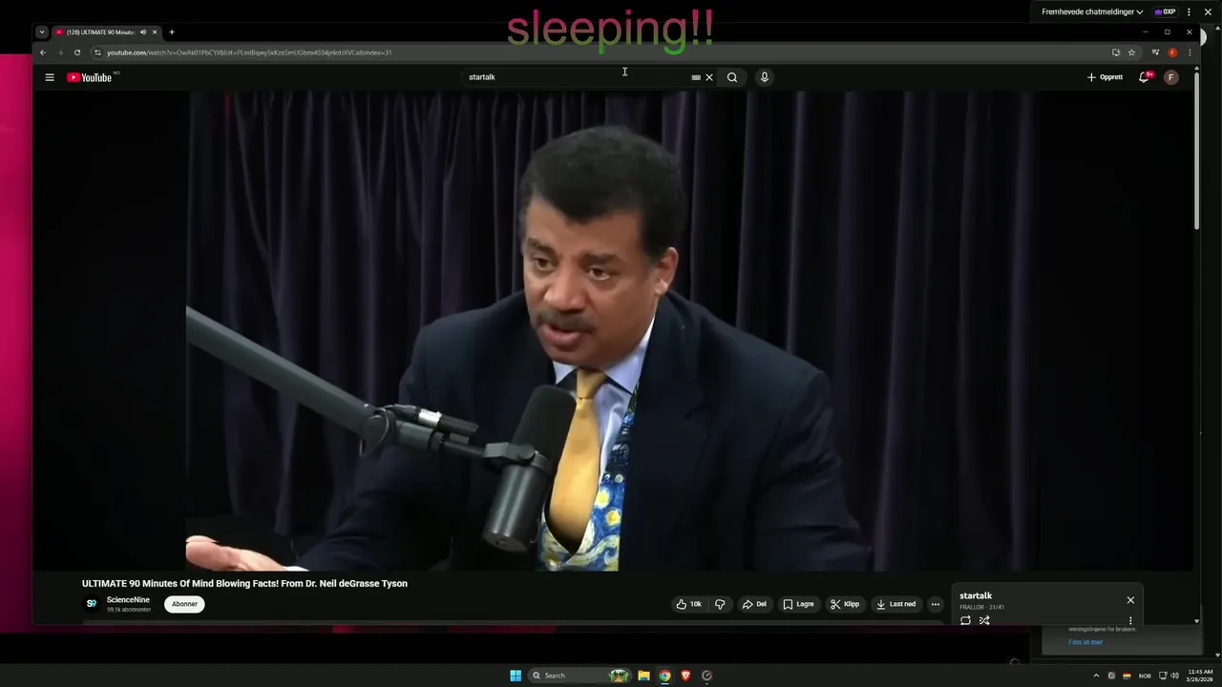
Task: Open startalk playlist options three dots
Action: pos(1130,620)
